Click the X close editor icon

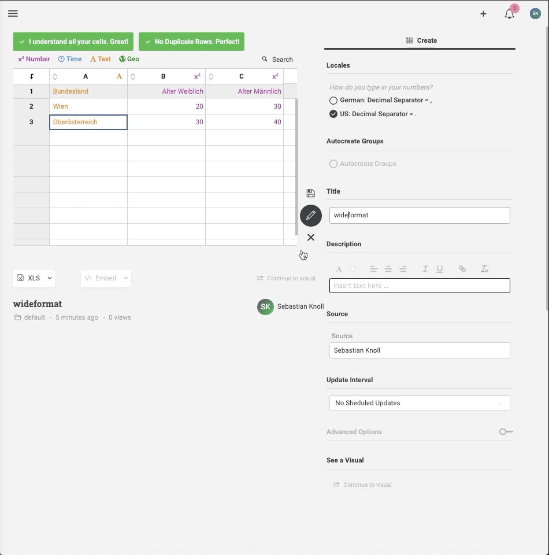tap(311, 238)
